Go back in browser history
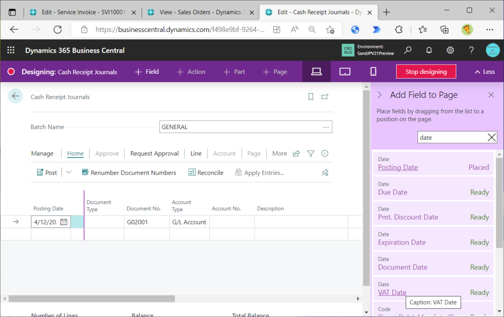504x317 pixels. [x=14, y=30]
